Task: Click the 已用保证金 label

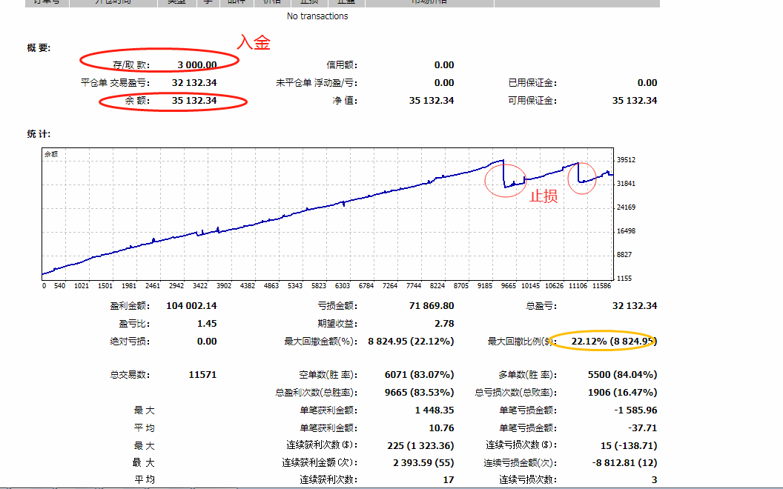Action: pos(532,83)
